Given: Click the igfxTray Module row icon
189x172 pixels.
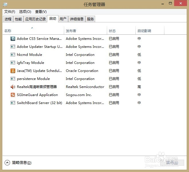Looking at the screenshot, I should tap(13, 63).
